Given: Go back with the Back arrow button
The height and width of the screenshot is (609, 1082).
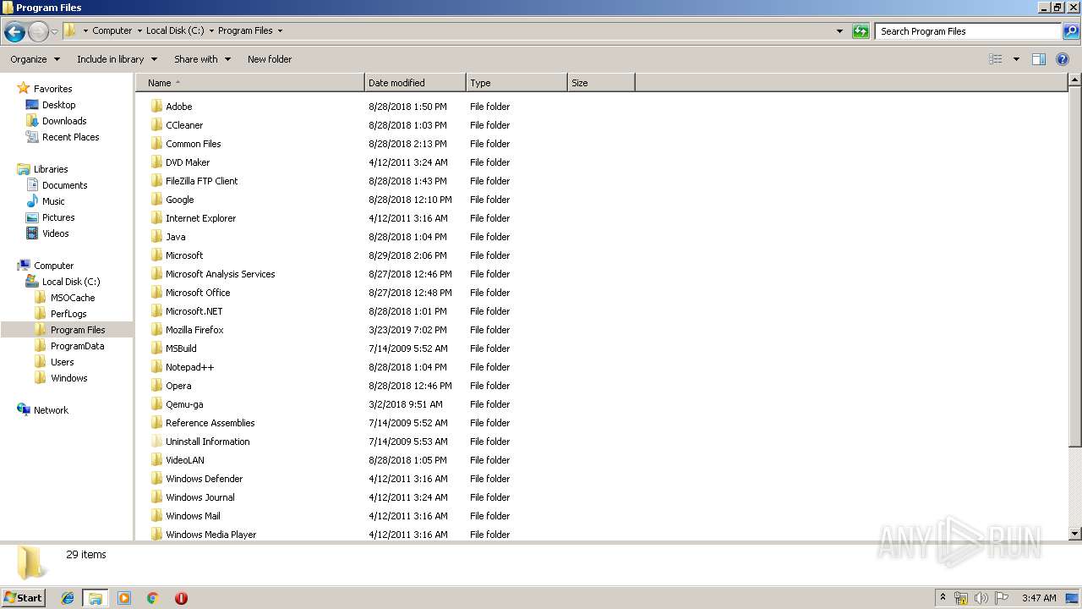Looking at the screenshot, I should click(14, 31).
